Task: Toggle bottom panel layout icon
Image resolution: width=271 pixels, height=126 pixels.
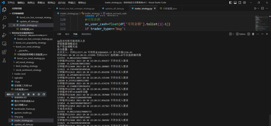Action: tap(235, 3)
